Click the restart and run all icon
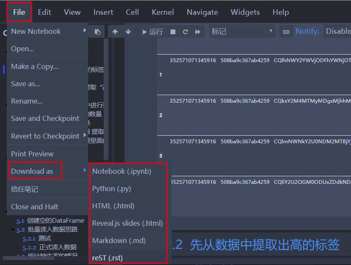This screenshot has width=351, height=265. tap(197, 31)
